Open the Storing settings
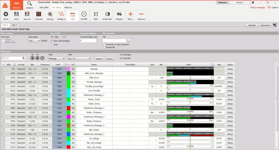This screenshot has height=150, width=279. click(50, 16)
